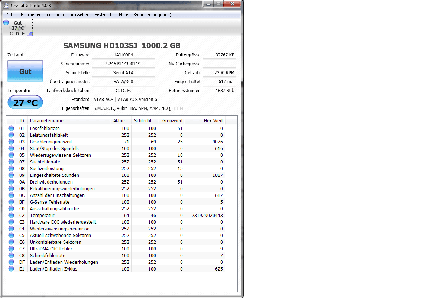Click the status icon for Rekalibrierungswiederholungen

pyautogui.click(x=11, y=188)
